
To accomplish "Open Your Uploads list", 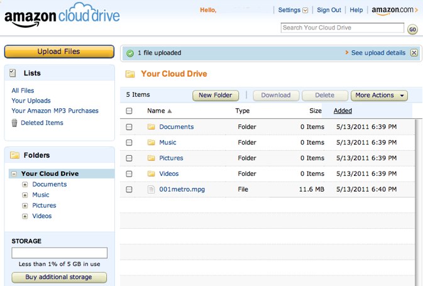I will [31, 101].
